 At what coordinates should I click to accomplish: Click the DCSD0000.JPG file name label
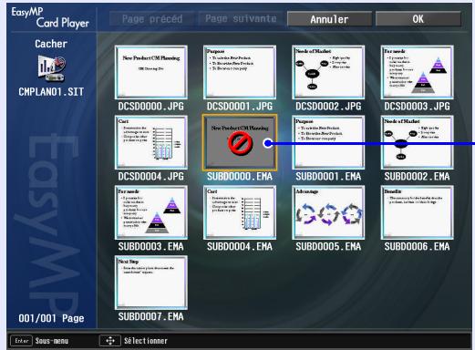click(x=151, y=107)
